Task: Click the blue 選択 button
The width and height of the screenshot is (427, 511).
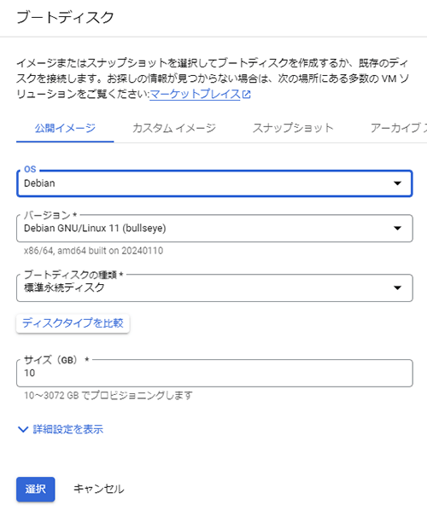Action: click(36, 489)
